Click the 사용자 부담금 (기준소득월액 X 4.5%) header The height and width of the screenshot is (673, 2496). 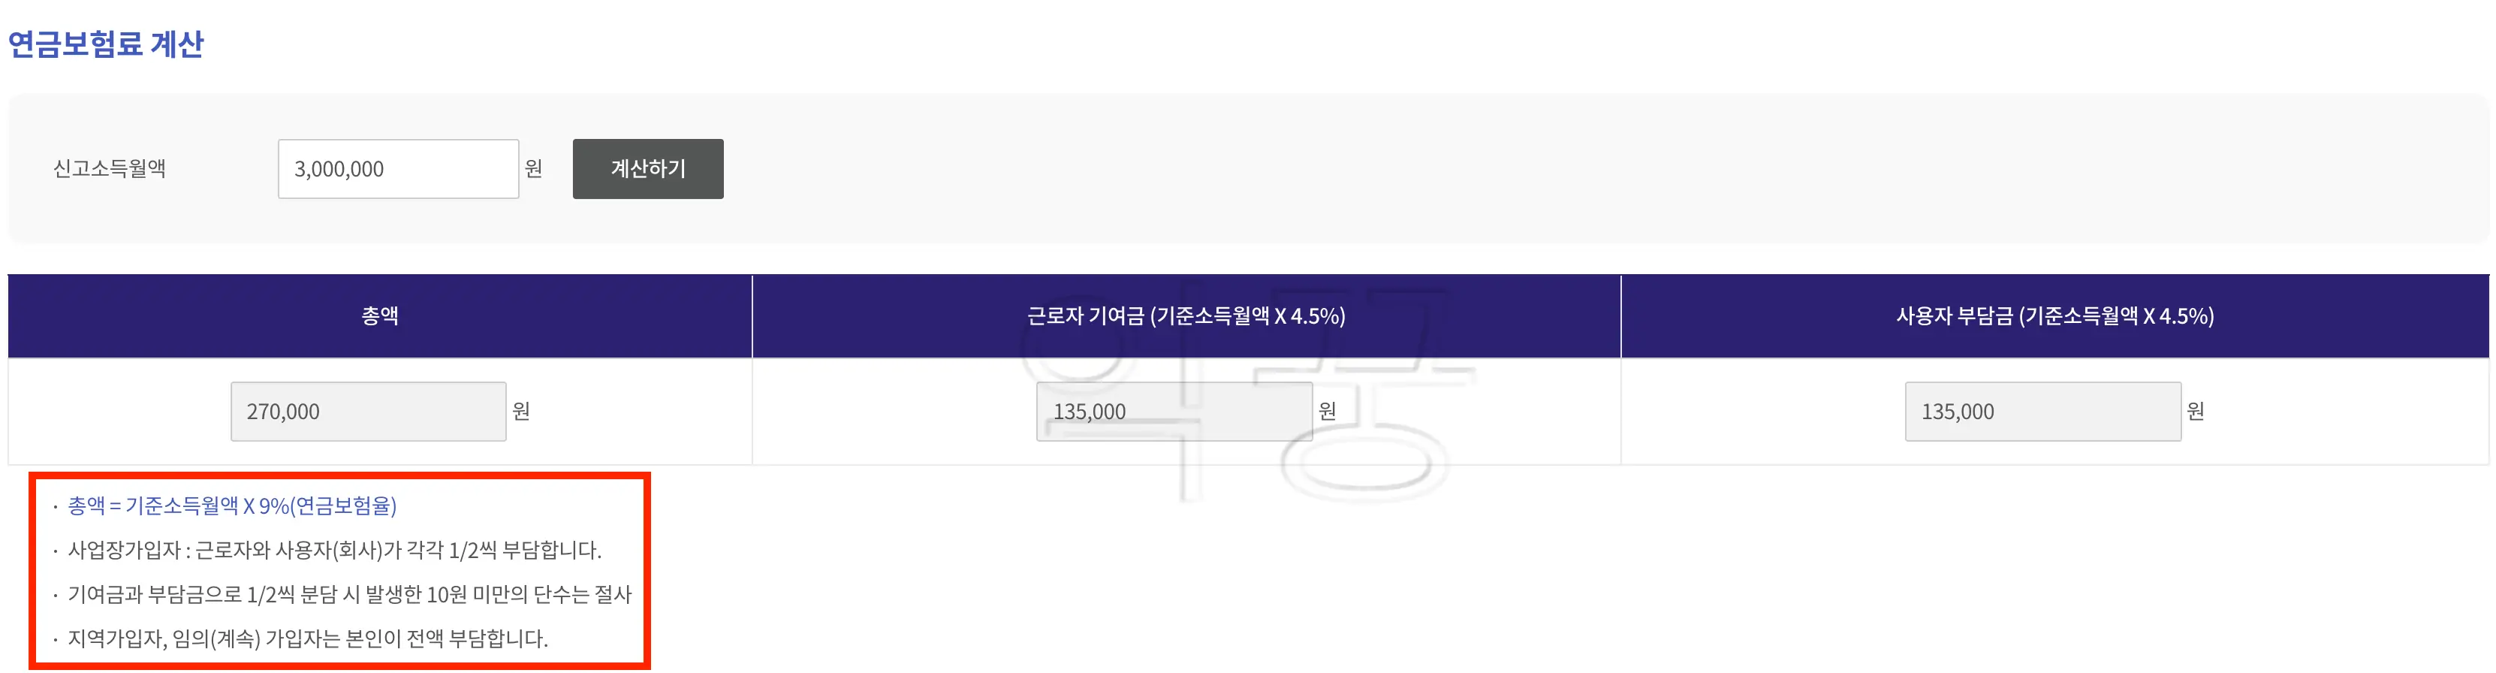[2057, 314]
